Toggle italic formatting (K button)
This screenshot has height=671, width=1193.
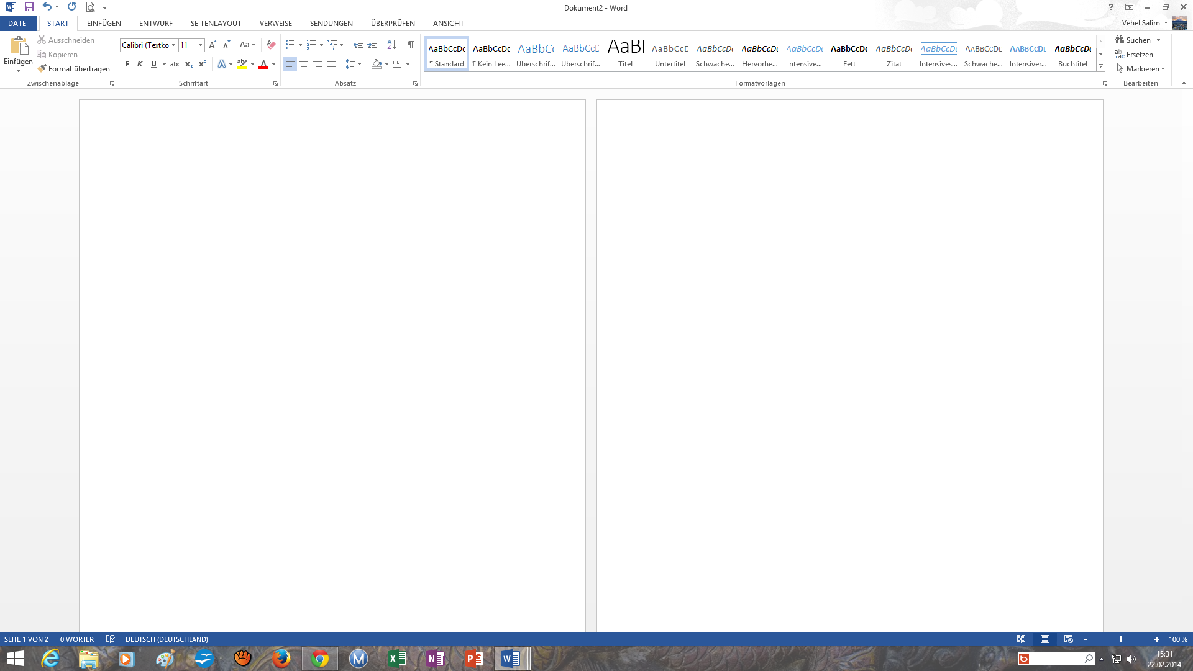point(140,64)
